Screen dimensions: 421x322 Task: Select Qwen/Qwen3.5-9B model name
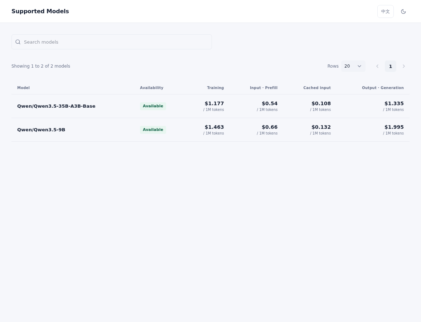tap(41, 130)
